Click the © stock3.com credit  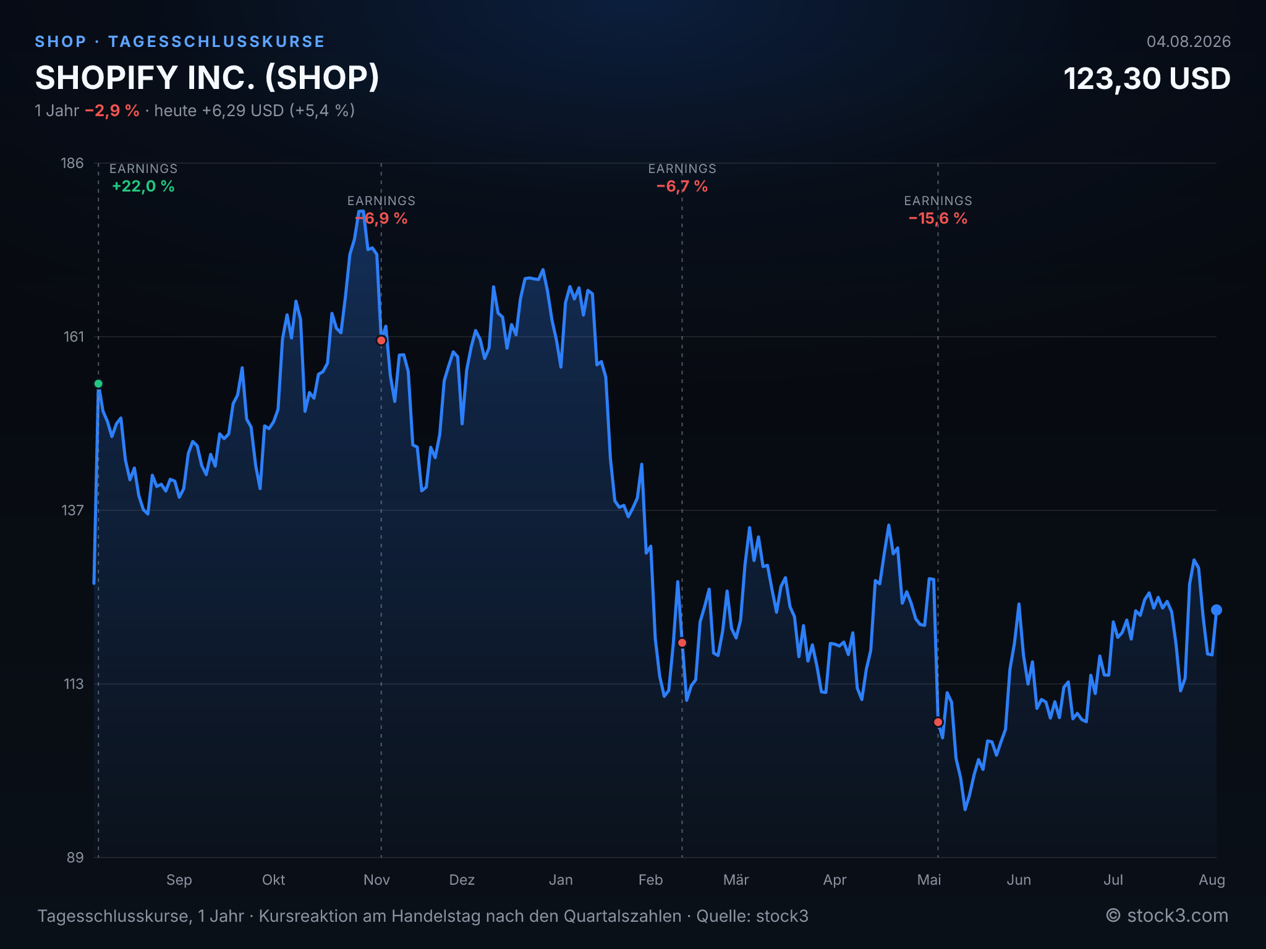(x=1167, y=916)
